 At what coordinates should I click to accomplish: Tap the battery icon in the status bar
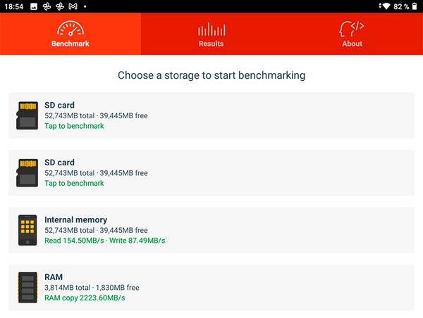415,6
